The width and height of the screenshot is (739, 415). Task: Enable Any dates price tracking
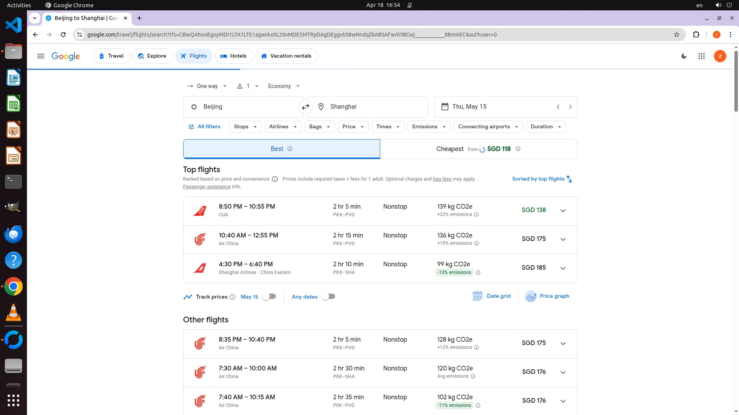click(x=328, y=297)
